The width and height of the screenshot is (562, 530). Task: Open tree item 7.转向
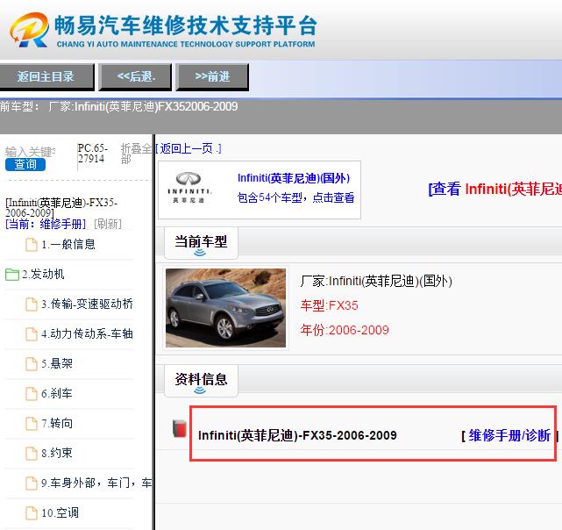click(57, 424)
